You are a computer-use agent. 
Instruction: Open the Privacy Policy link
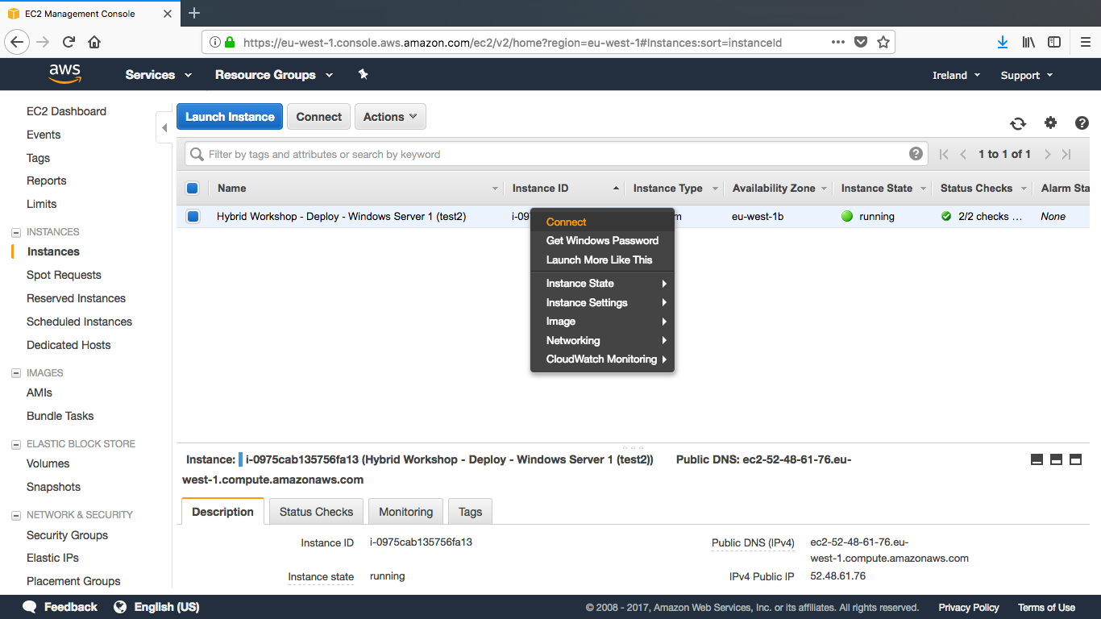[x=969, y=608]
